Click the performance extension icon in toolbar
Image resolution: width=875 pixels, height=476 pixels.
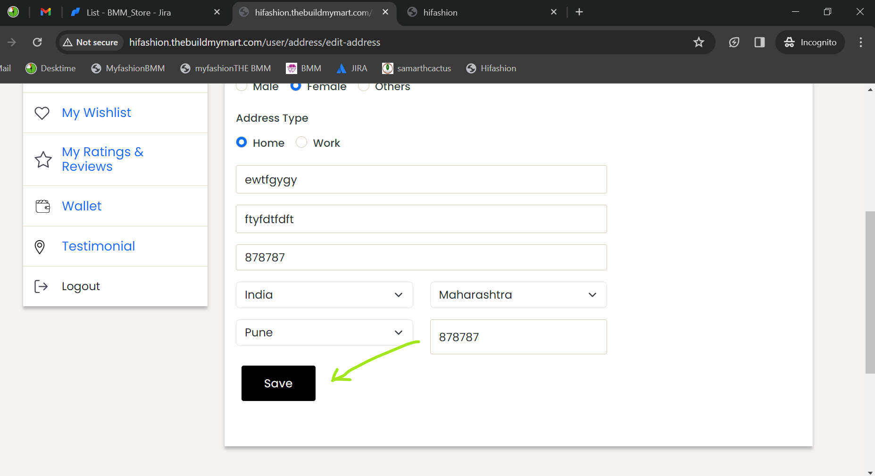[734, 42]
